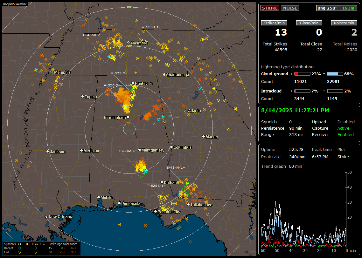Click the Noises/min label box

pyautogui.click(x=344, y=23)
